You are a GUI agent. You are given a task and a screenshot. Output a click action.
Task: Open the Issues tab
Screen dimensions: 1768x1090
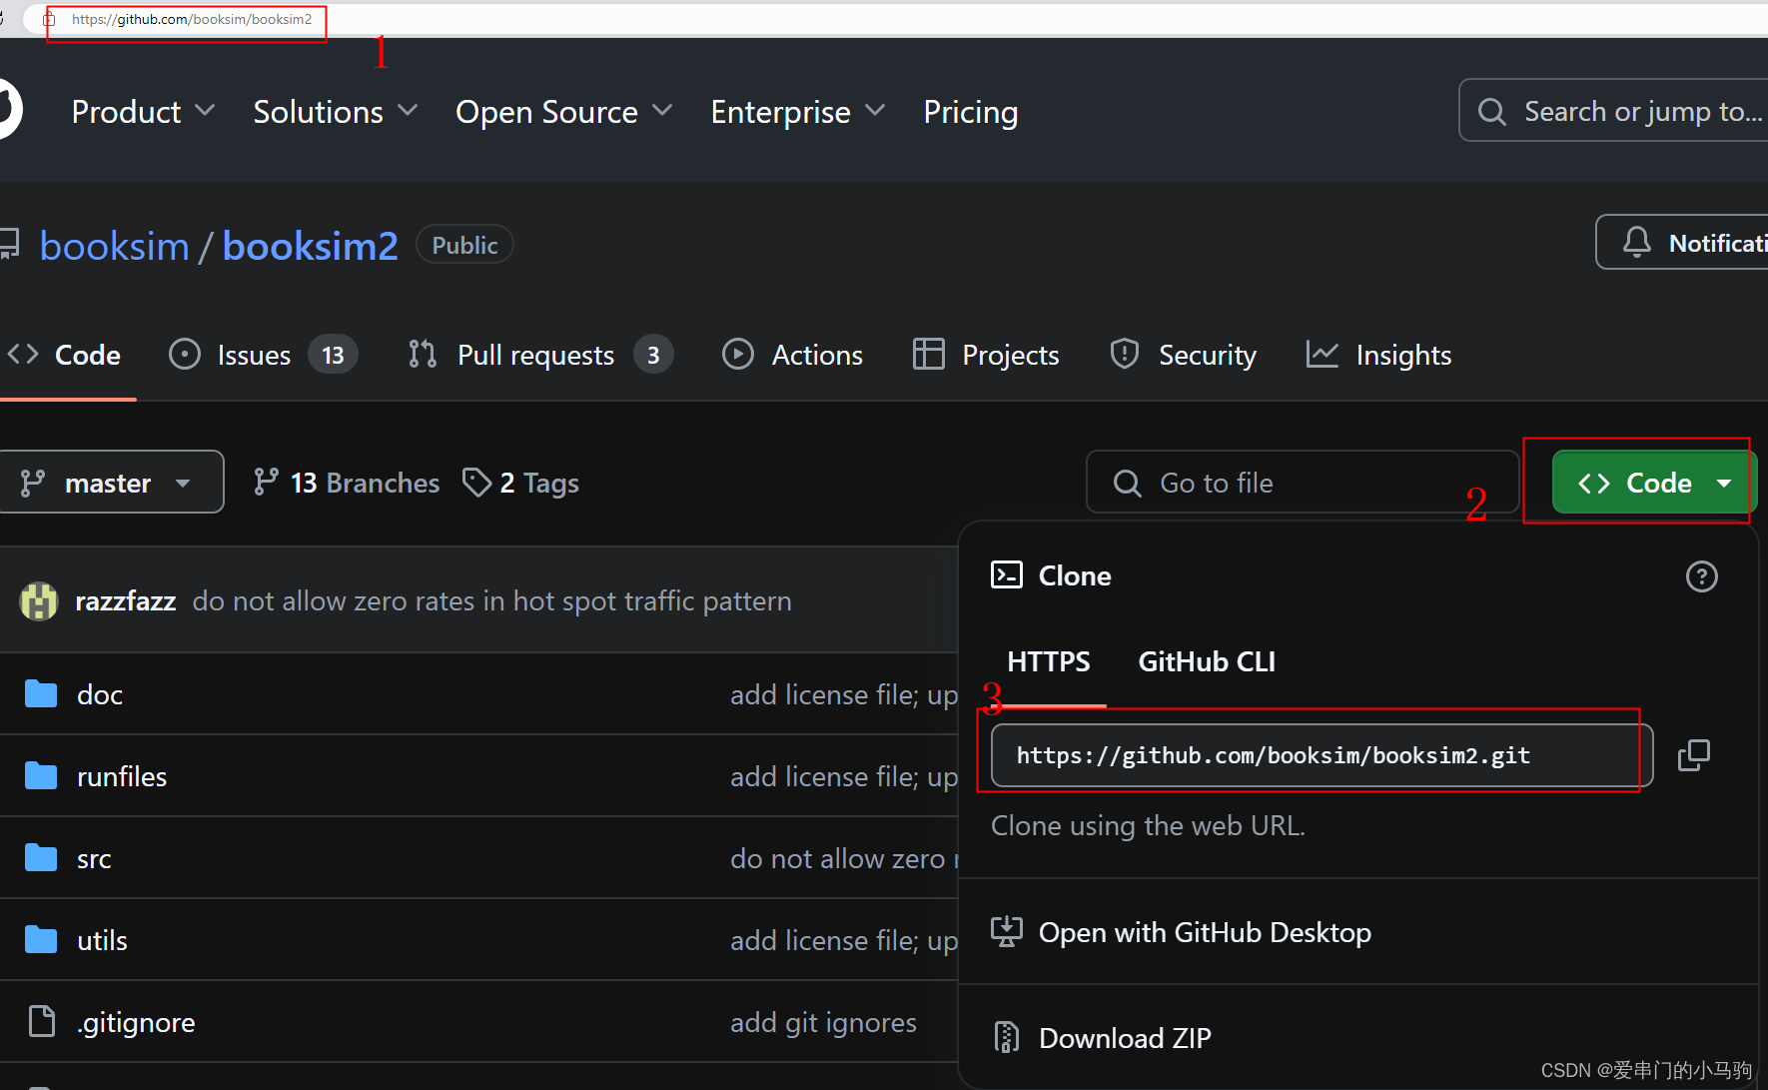264,355
